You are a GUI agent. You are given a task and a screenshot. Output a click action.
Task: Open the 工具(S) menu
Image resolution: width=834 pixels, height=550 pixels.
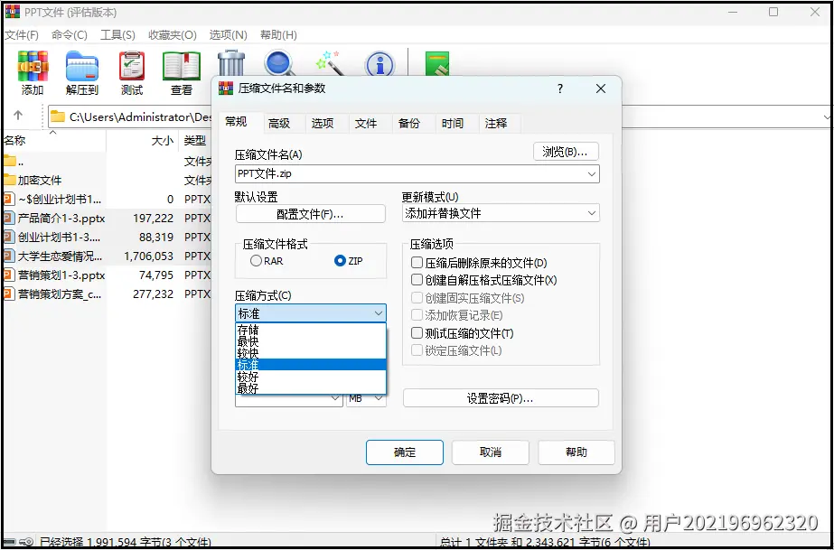point(117,35)
